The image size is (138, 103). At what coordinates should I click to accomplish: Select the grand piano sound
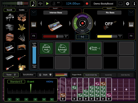click(9, 17)
